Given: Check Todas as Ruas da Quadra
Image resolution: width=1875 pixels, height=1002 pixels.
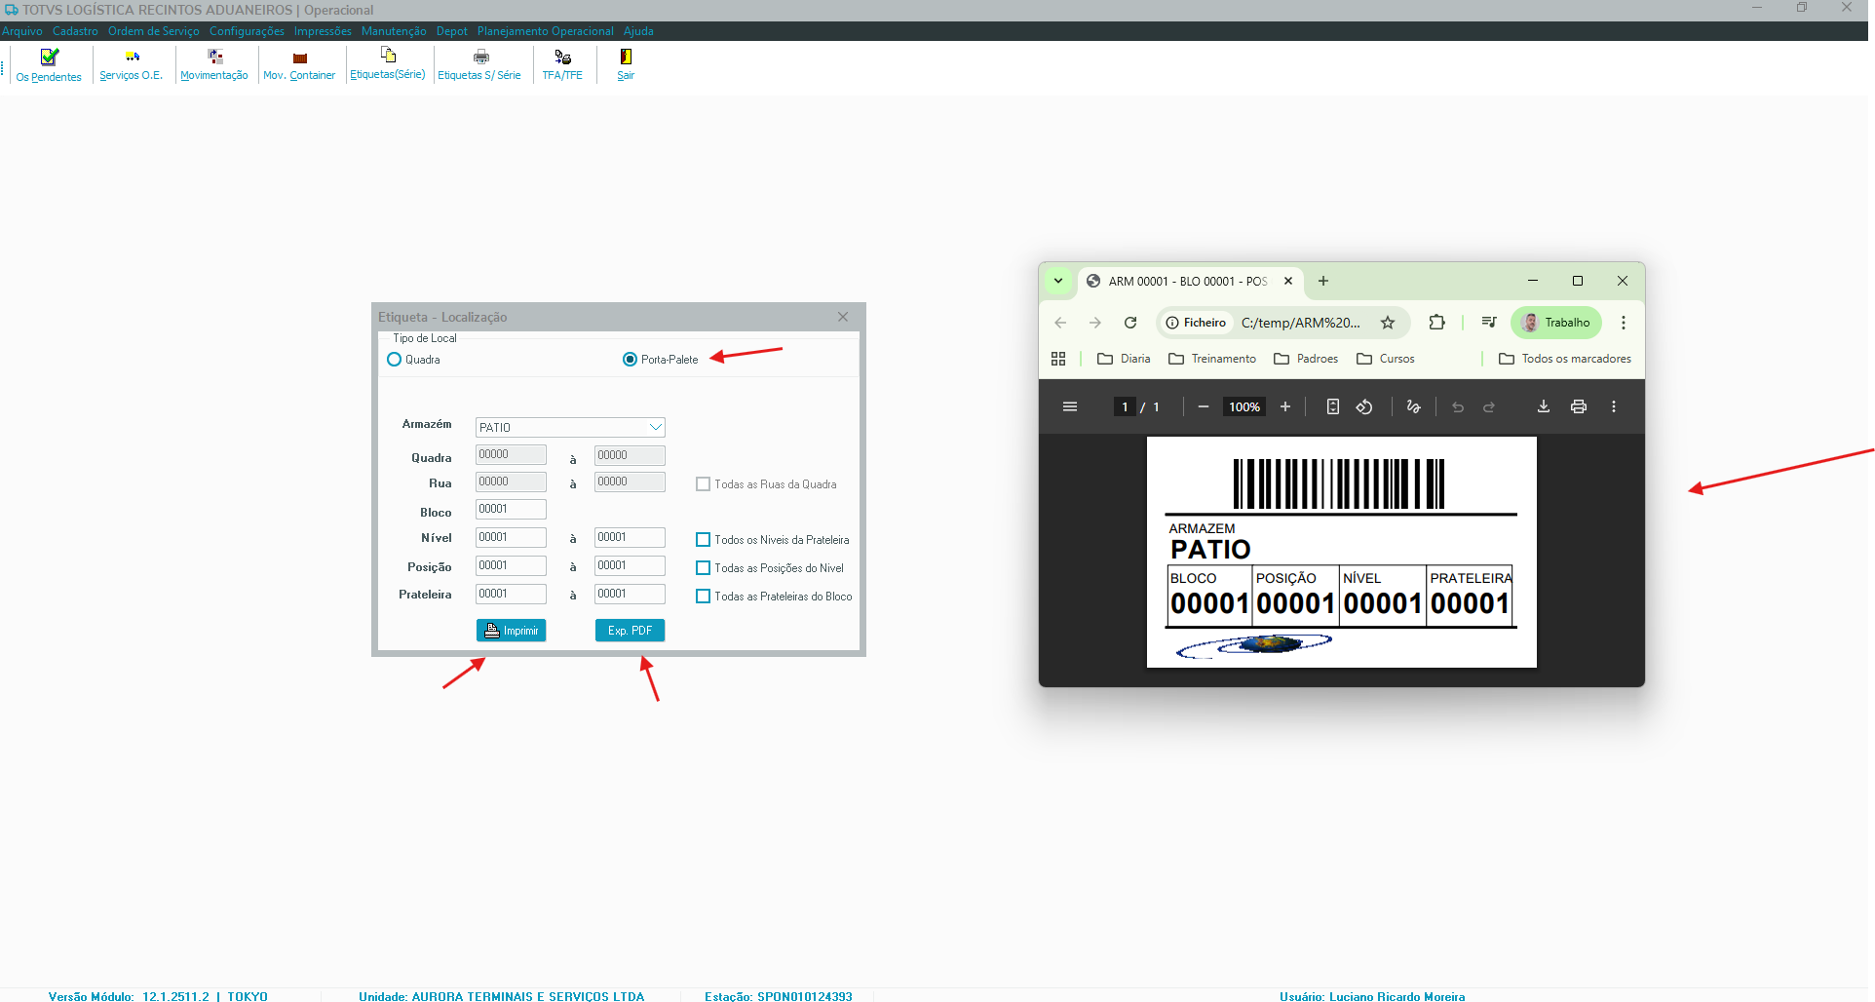Looking at the screenshot, I should [703, 484].
